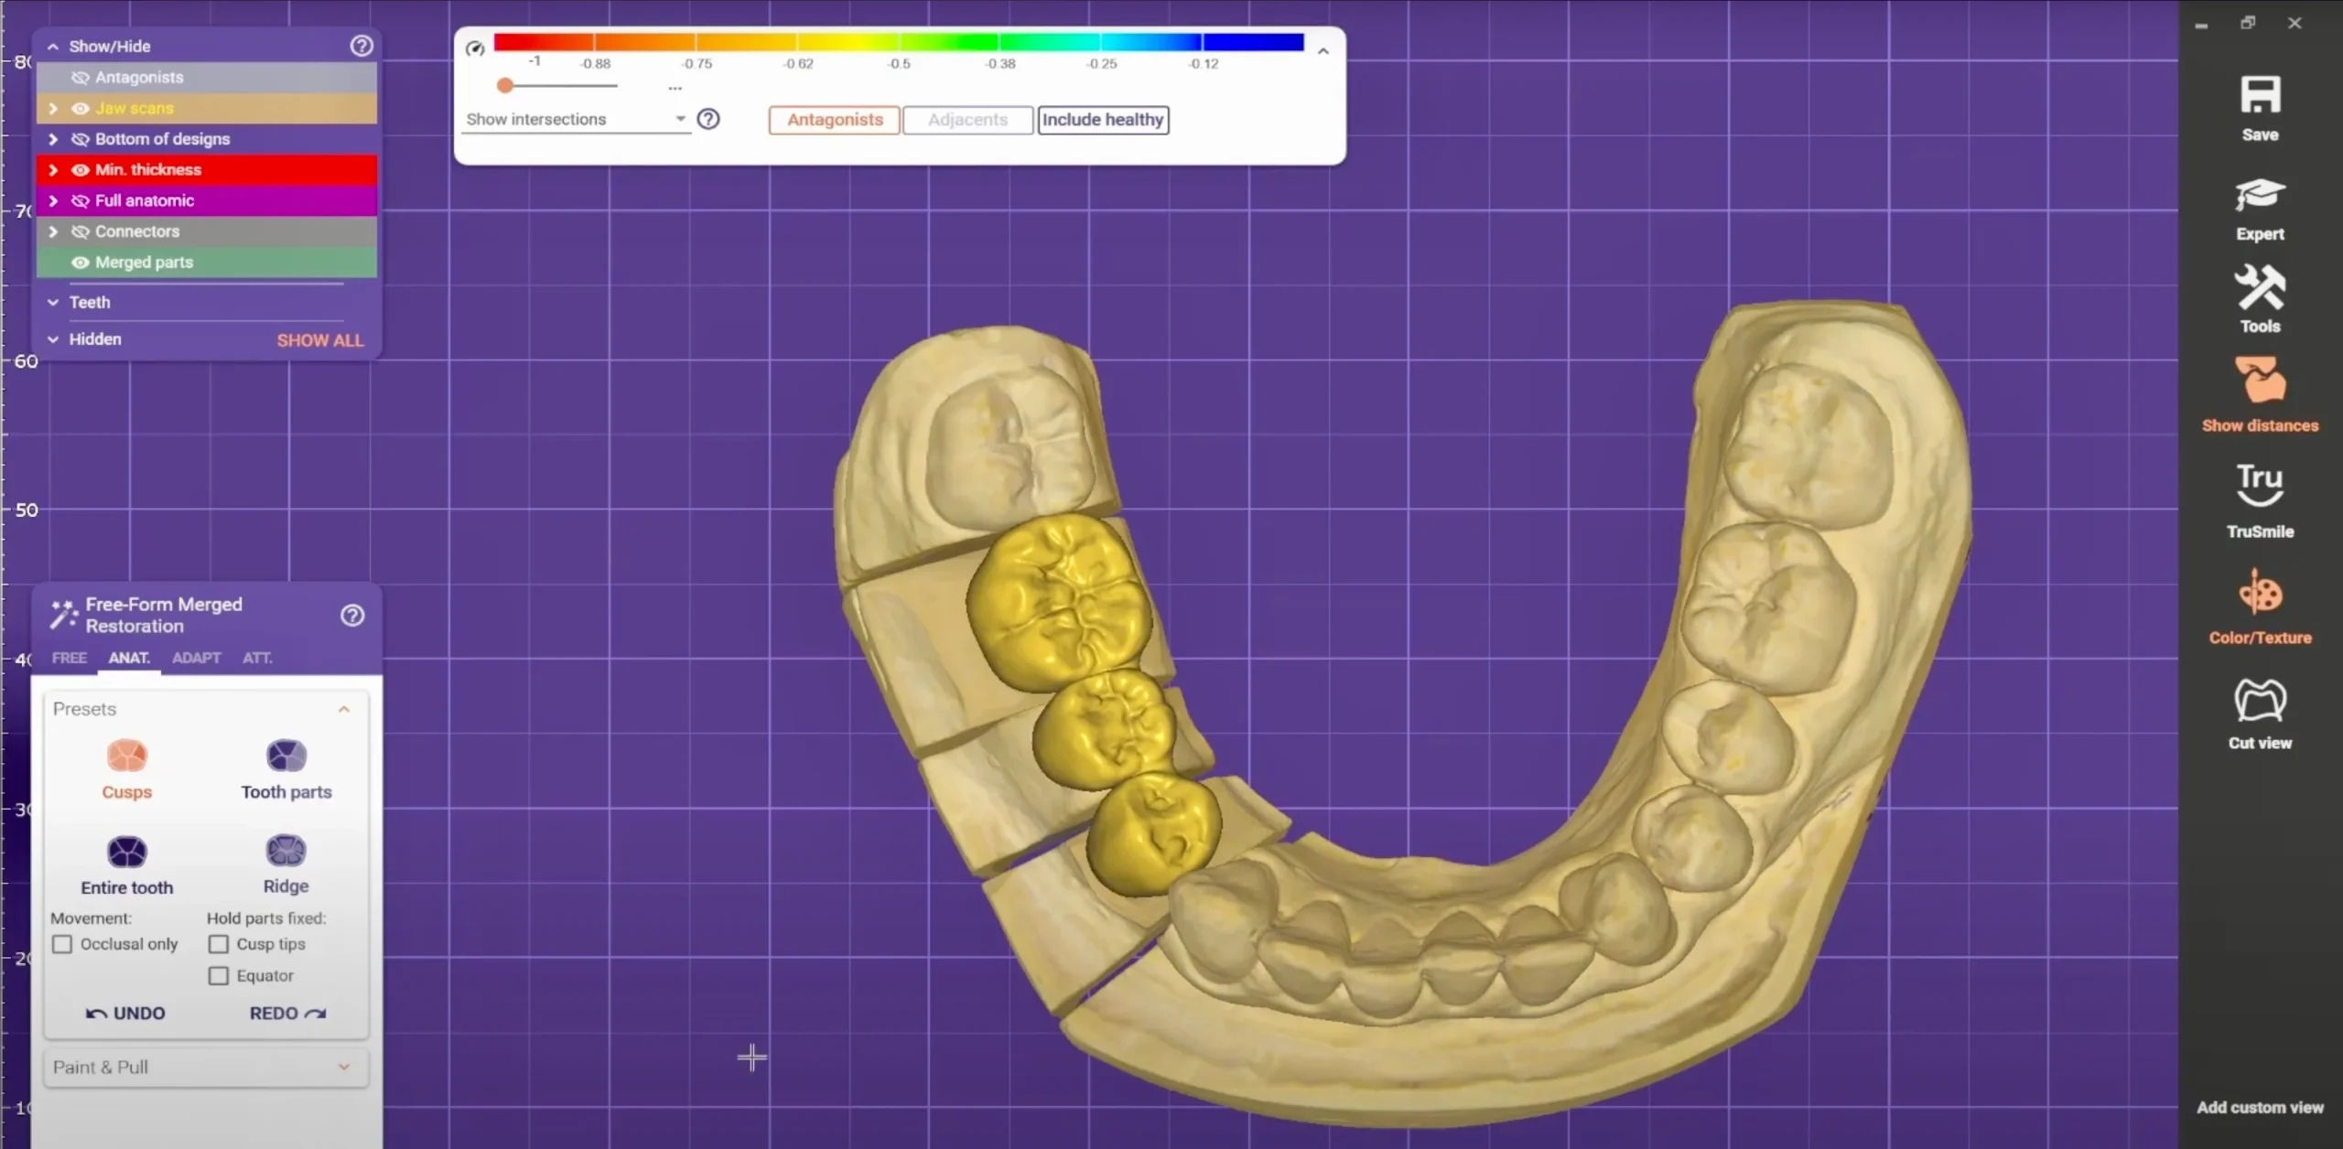2343x1149 pixels.
Task: Check the Cusp tips option
Action: [219, 944]
